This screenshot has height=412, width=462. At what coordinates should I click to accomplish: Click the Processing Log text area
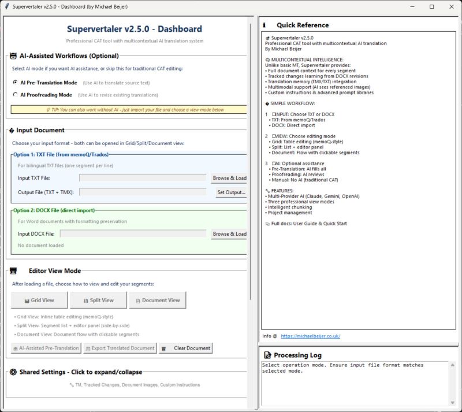(355, 384)
